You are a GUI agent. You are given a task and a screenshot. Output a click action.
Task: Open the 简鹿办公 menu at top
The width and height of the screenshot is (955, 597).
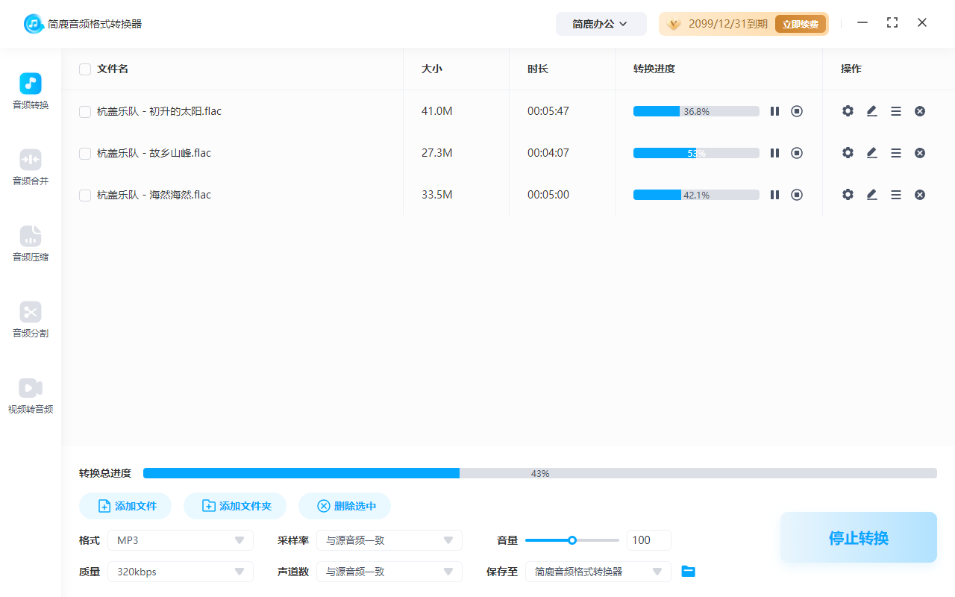tap(601, 23)
